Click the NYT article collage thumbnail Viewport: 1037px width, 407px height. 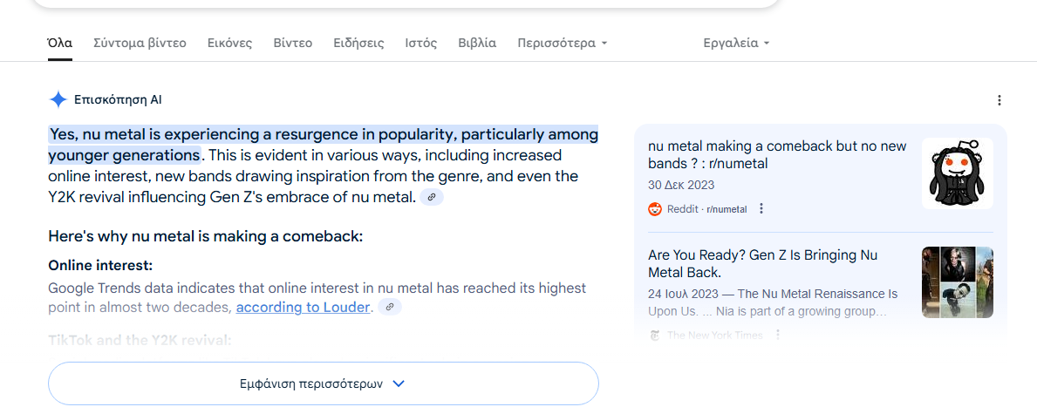958,282
